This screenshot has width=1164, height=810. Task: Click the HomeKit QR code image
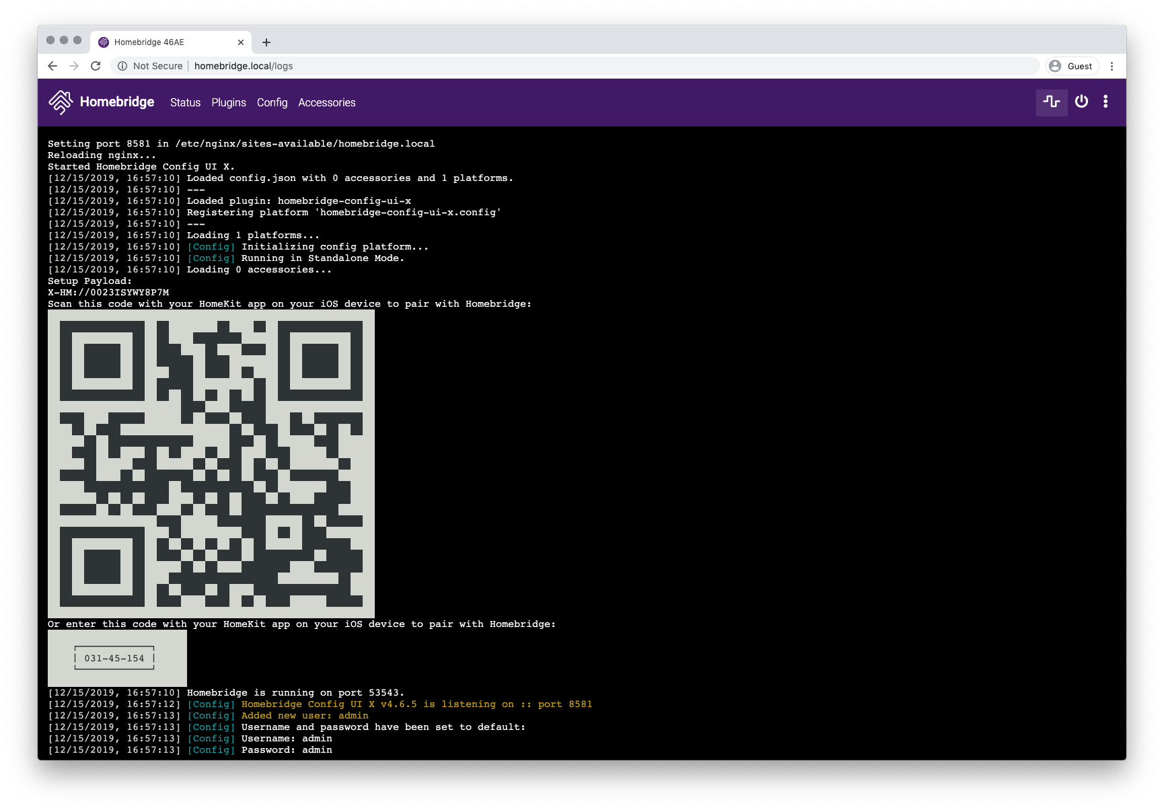tap(211, 464)
